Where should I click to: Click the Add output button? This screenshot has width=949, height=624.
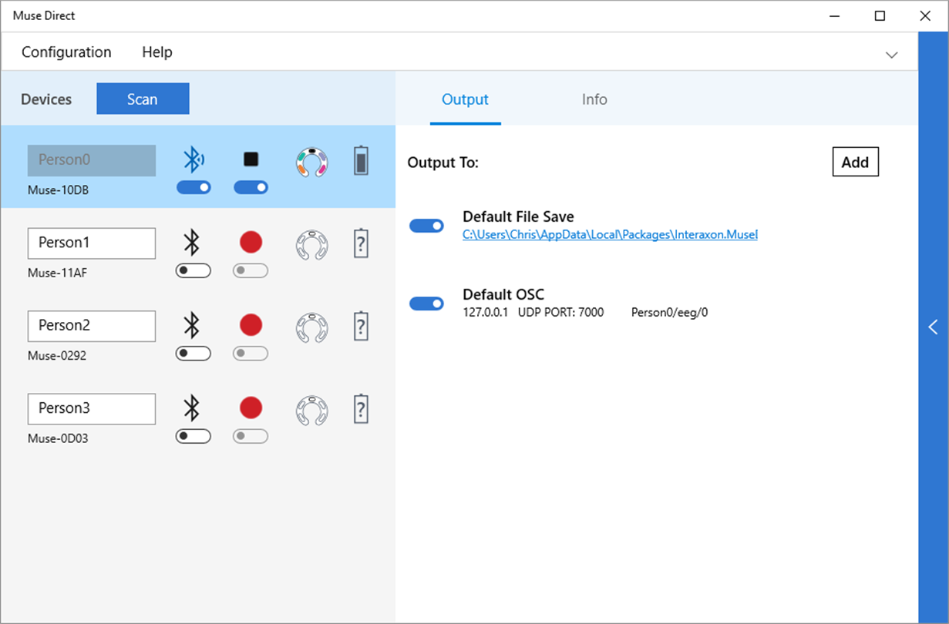pyautogui.click(x=856, y=162)
